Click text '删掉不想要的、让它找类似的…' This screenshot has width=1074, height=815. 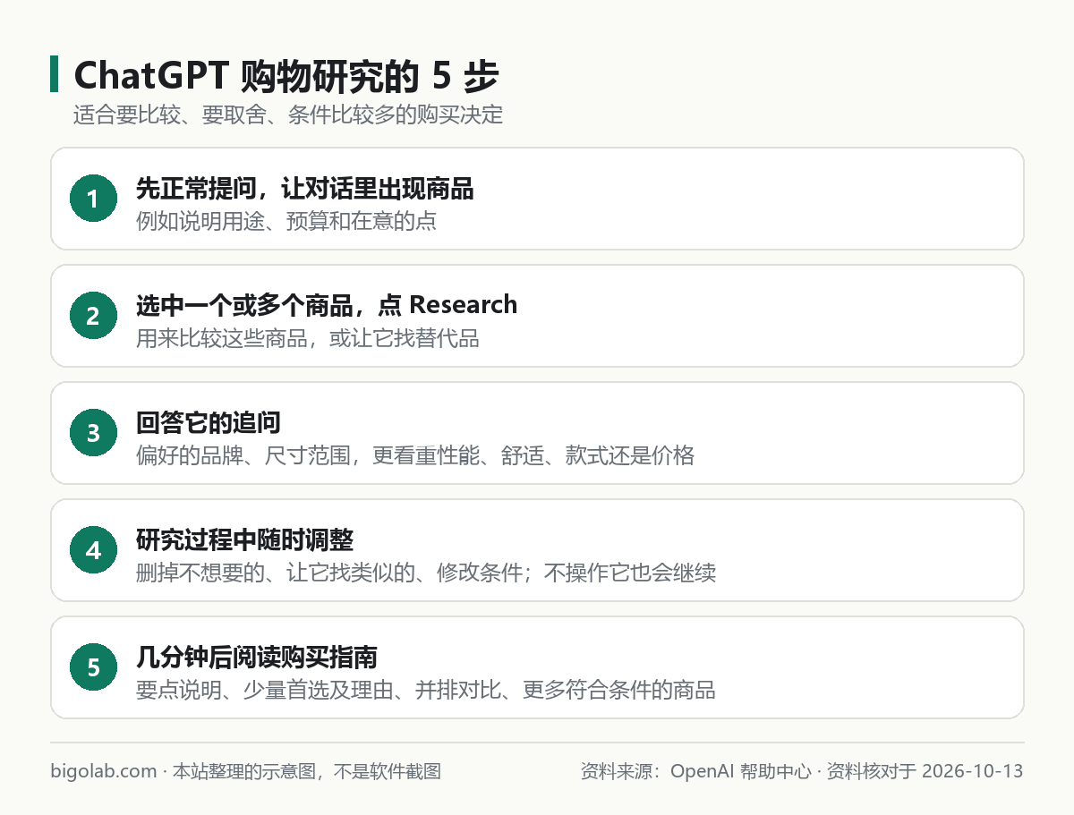point(426,573)
